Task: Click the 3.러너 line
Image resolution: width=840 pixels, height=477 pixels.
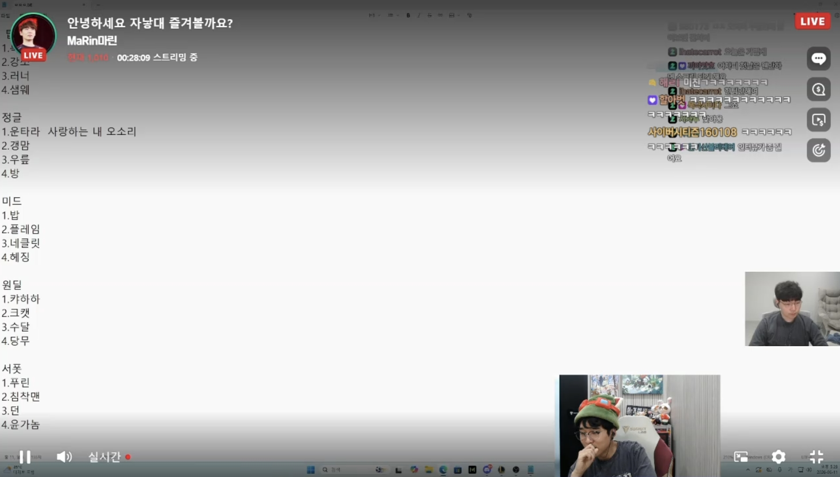Action: 15,76
